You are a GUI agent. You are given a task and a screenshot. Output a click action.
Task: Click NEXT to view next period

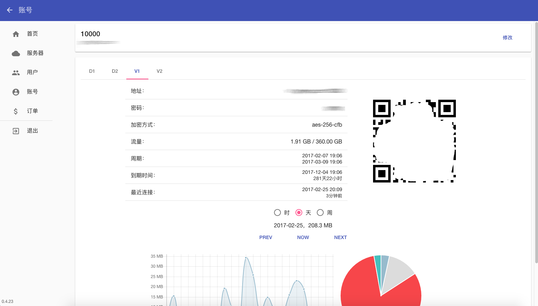tap(341, 237)
